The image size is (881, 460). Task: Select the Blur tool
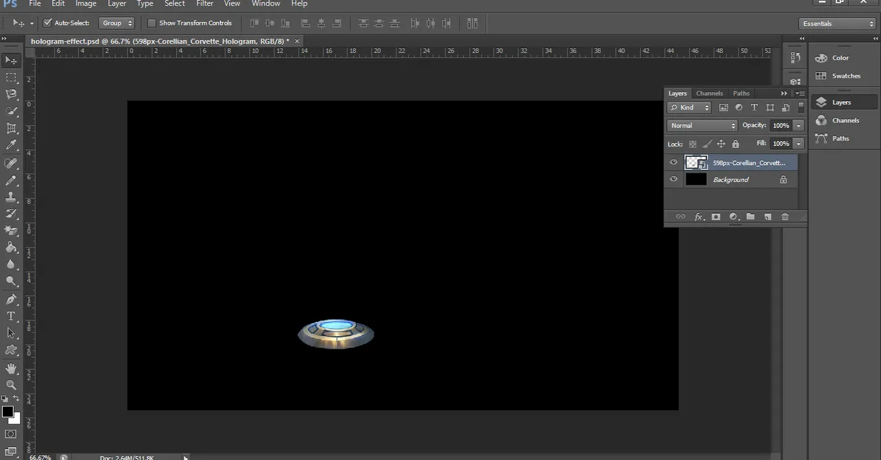(x=11, y=264)
